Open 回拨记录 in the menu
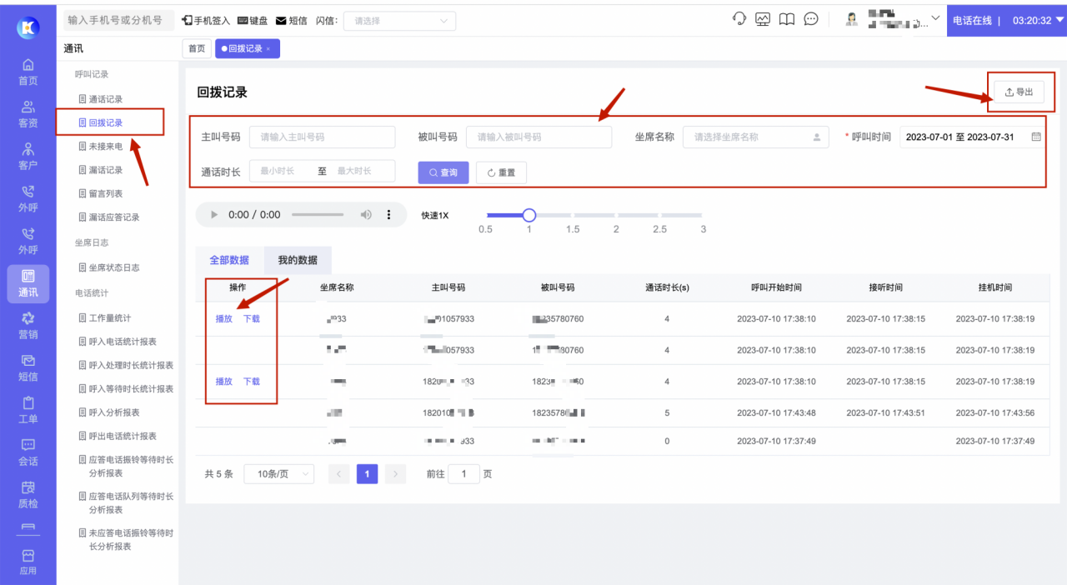This screenshot has height=585, width=1067. (100, 122)
